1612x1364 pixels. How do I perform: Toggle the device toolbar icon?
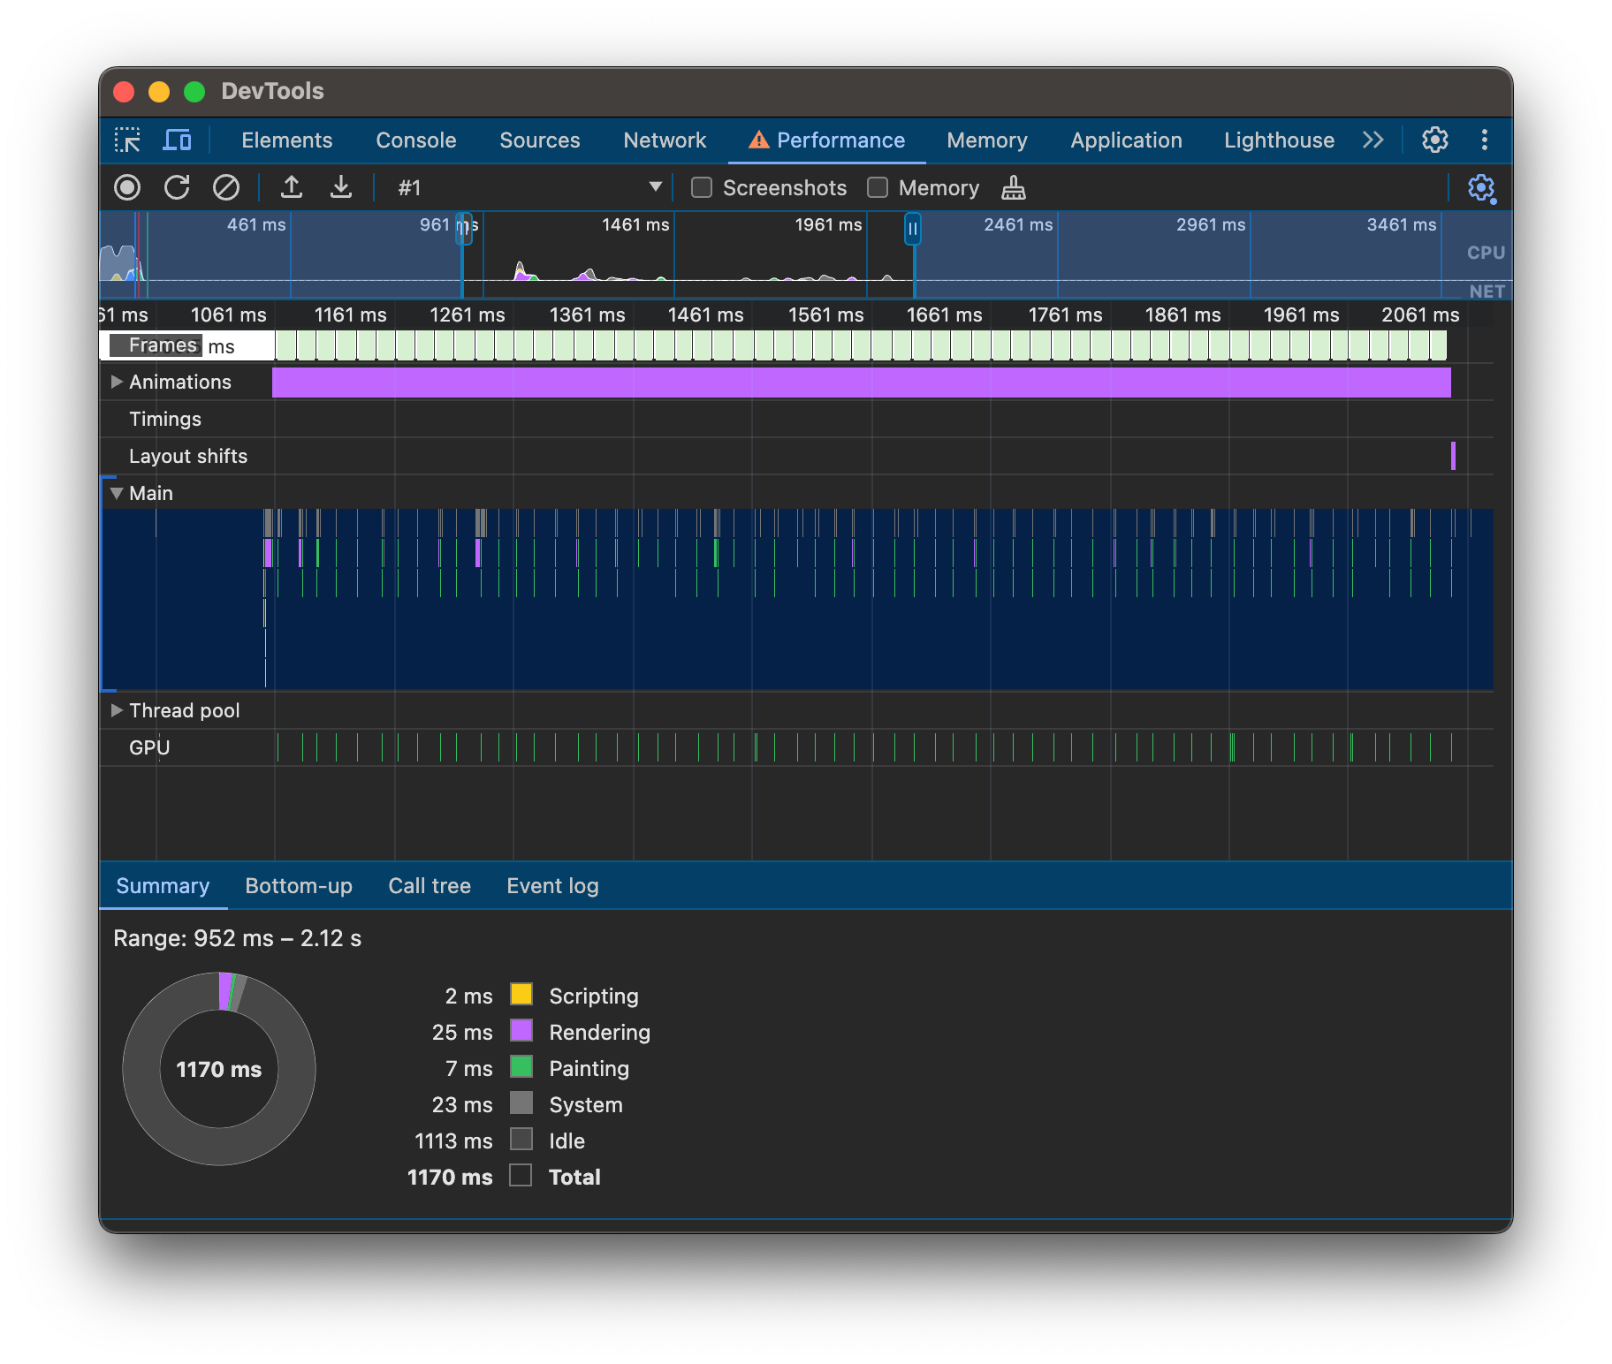[177, 140]
